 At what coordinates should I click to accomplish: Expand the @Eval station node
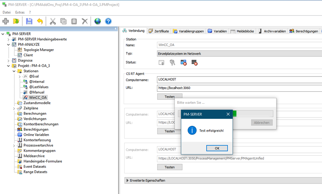pos(20,76)
